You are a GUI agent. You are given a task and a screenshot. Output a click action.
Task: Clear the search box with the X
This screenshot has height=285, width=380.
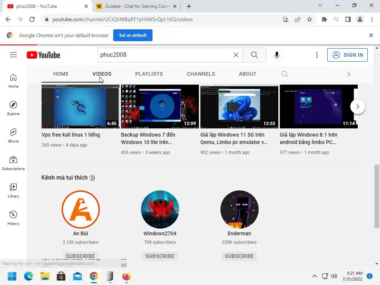coord(236,55)
